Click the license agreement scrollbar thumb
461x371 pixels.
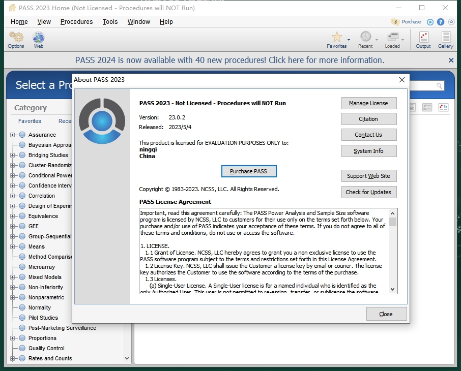[392, 222]
